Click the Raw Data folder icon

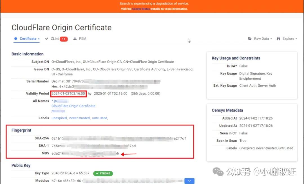point(250,39)
